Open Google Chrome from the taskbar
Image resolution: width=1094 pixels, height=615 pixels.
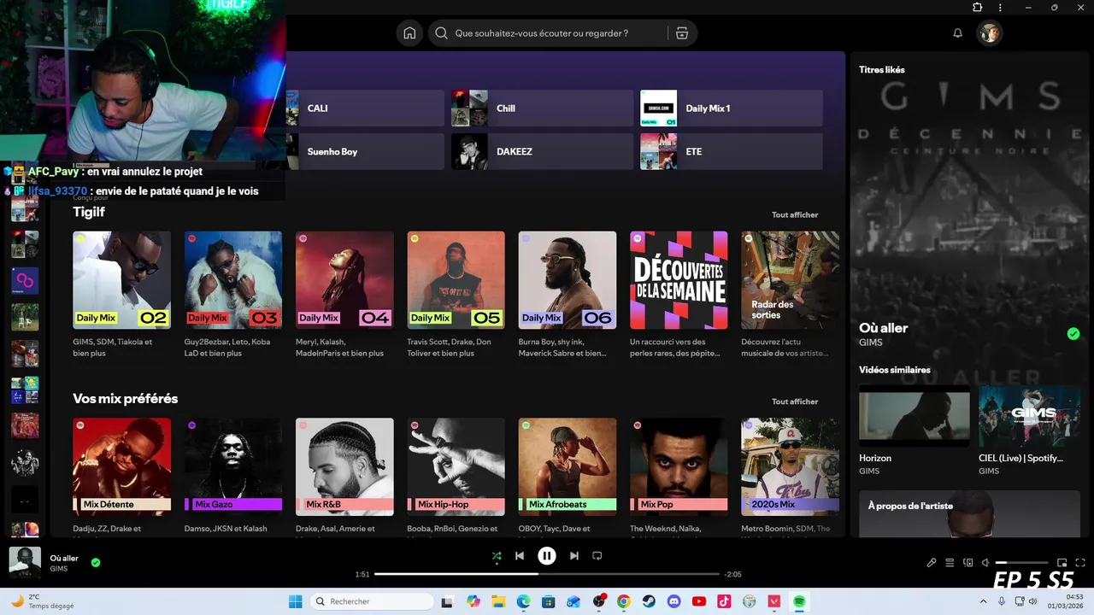click(624, 601)
